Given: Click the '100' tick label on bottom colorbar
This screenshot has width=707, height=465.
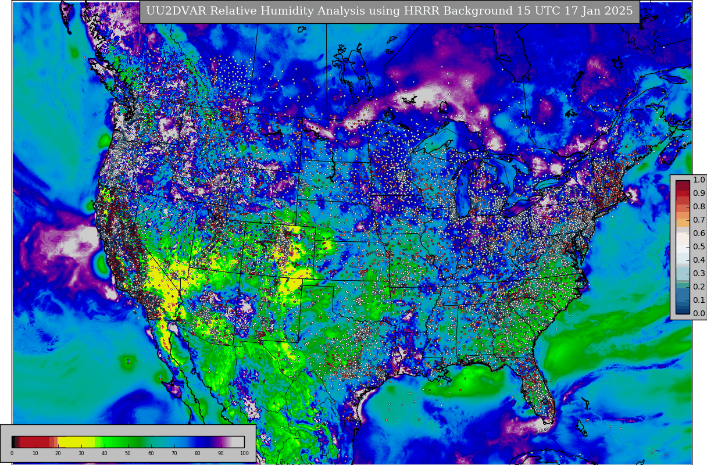Looking at the screenshot, I should coord(244,453).
